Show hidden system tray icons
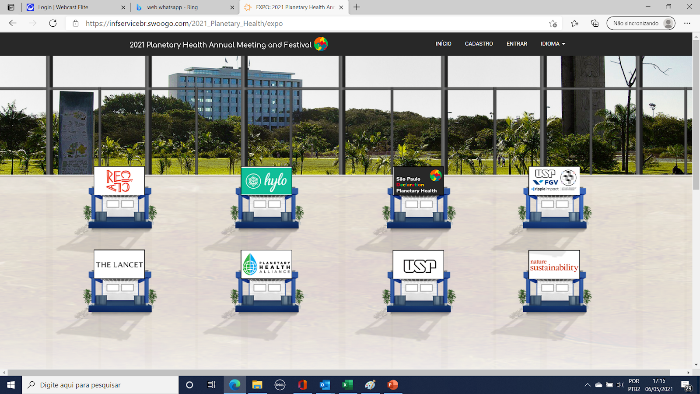The image size is (700, 394). click(x=588, y=385)
